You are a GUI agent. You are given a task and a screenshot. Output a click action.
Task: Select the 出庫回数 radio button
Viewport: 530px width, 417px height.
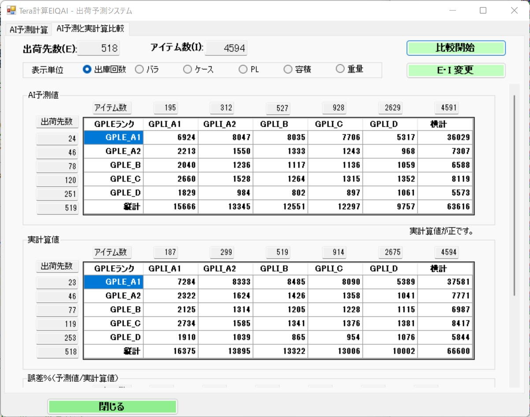tap(104, 69)
